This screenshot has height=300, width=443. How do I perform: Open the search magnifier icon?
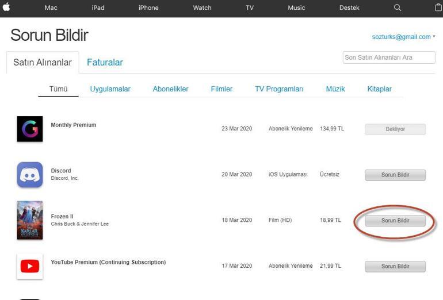(x=398, y=7)
